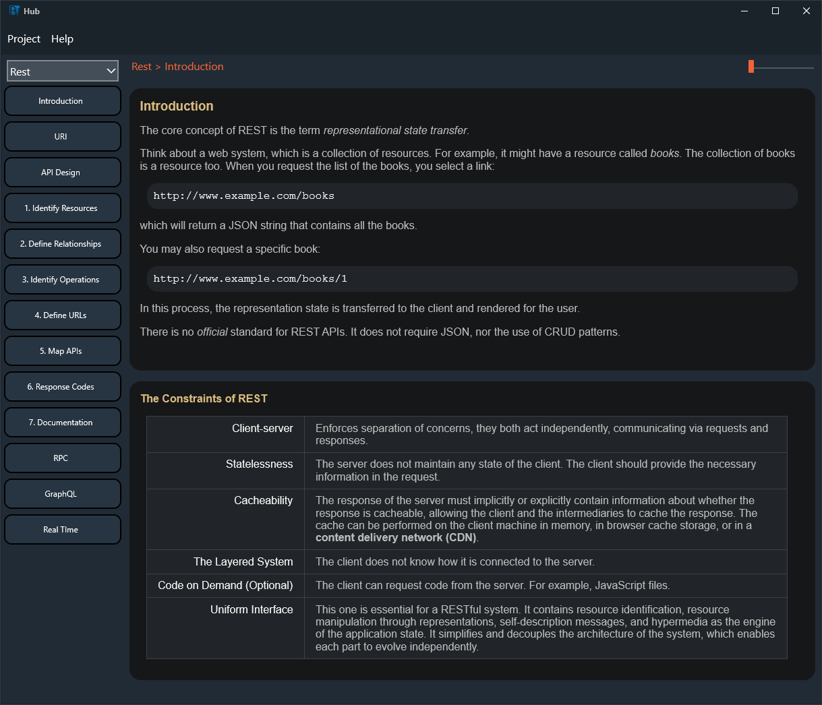Click the 'Client-server' table cell
Screen dimensions: 822x705
[x=225, y=435]
